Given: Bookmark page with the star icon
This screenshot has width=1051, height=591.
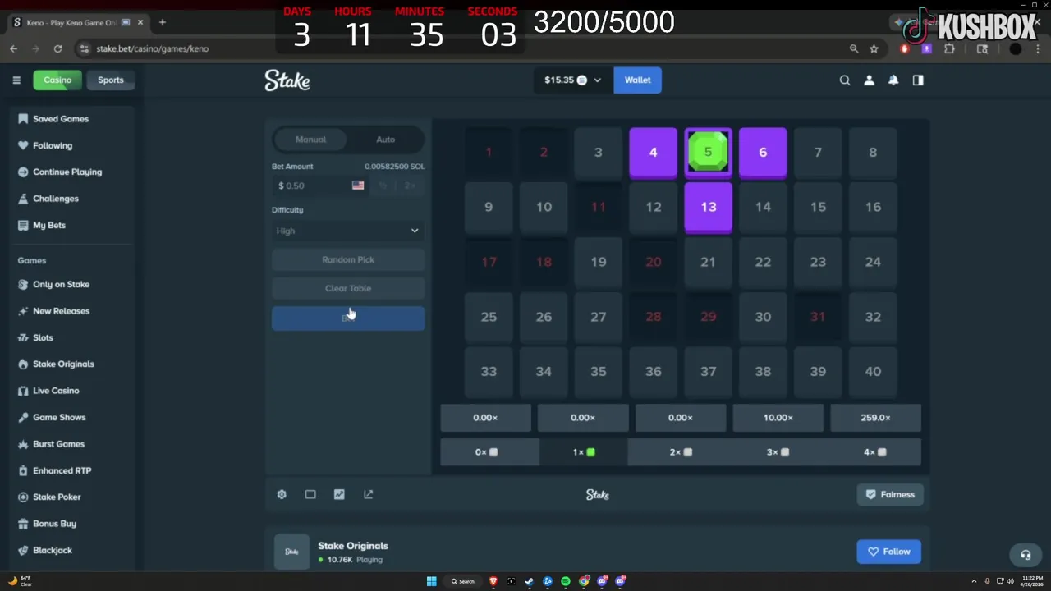Looking at the screenshot, I should (x=874, y=48).
